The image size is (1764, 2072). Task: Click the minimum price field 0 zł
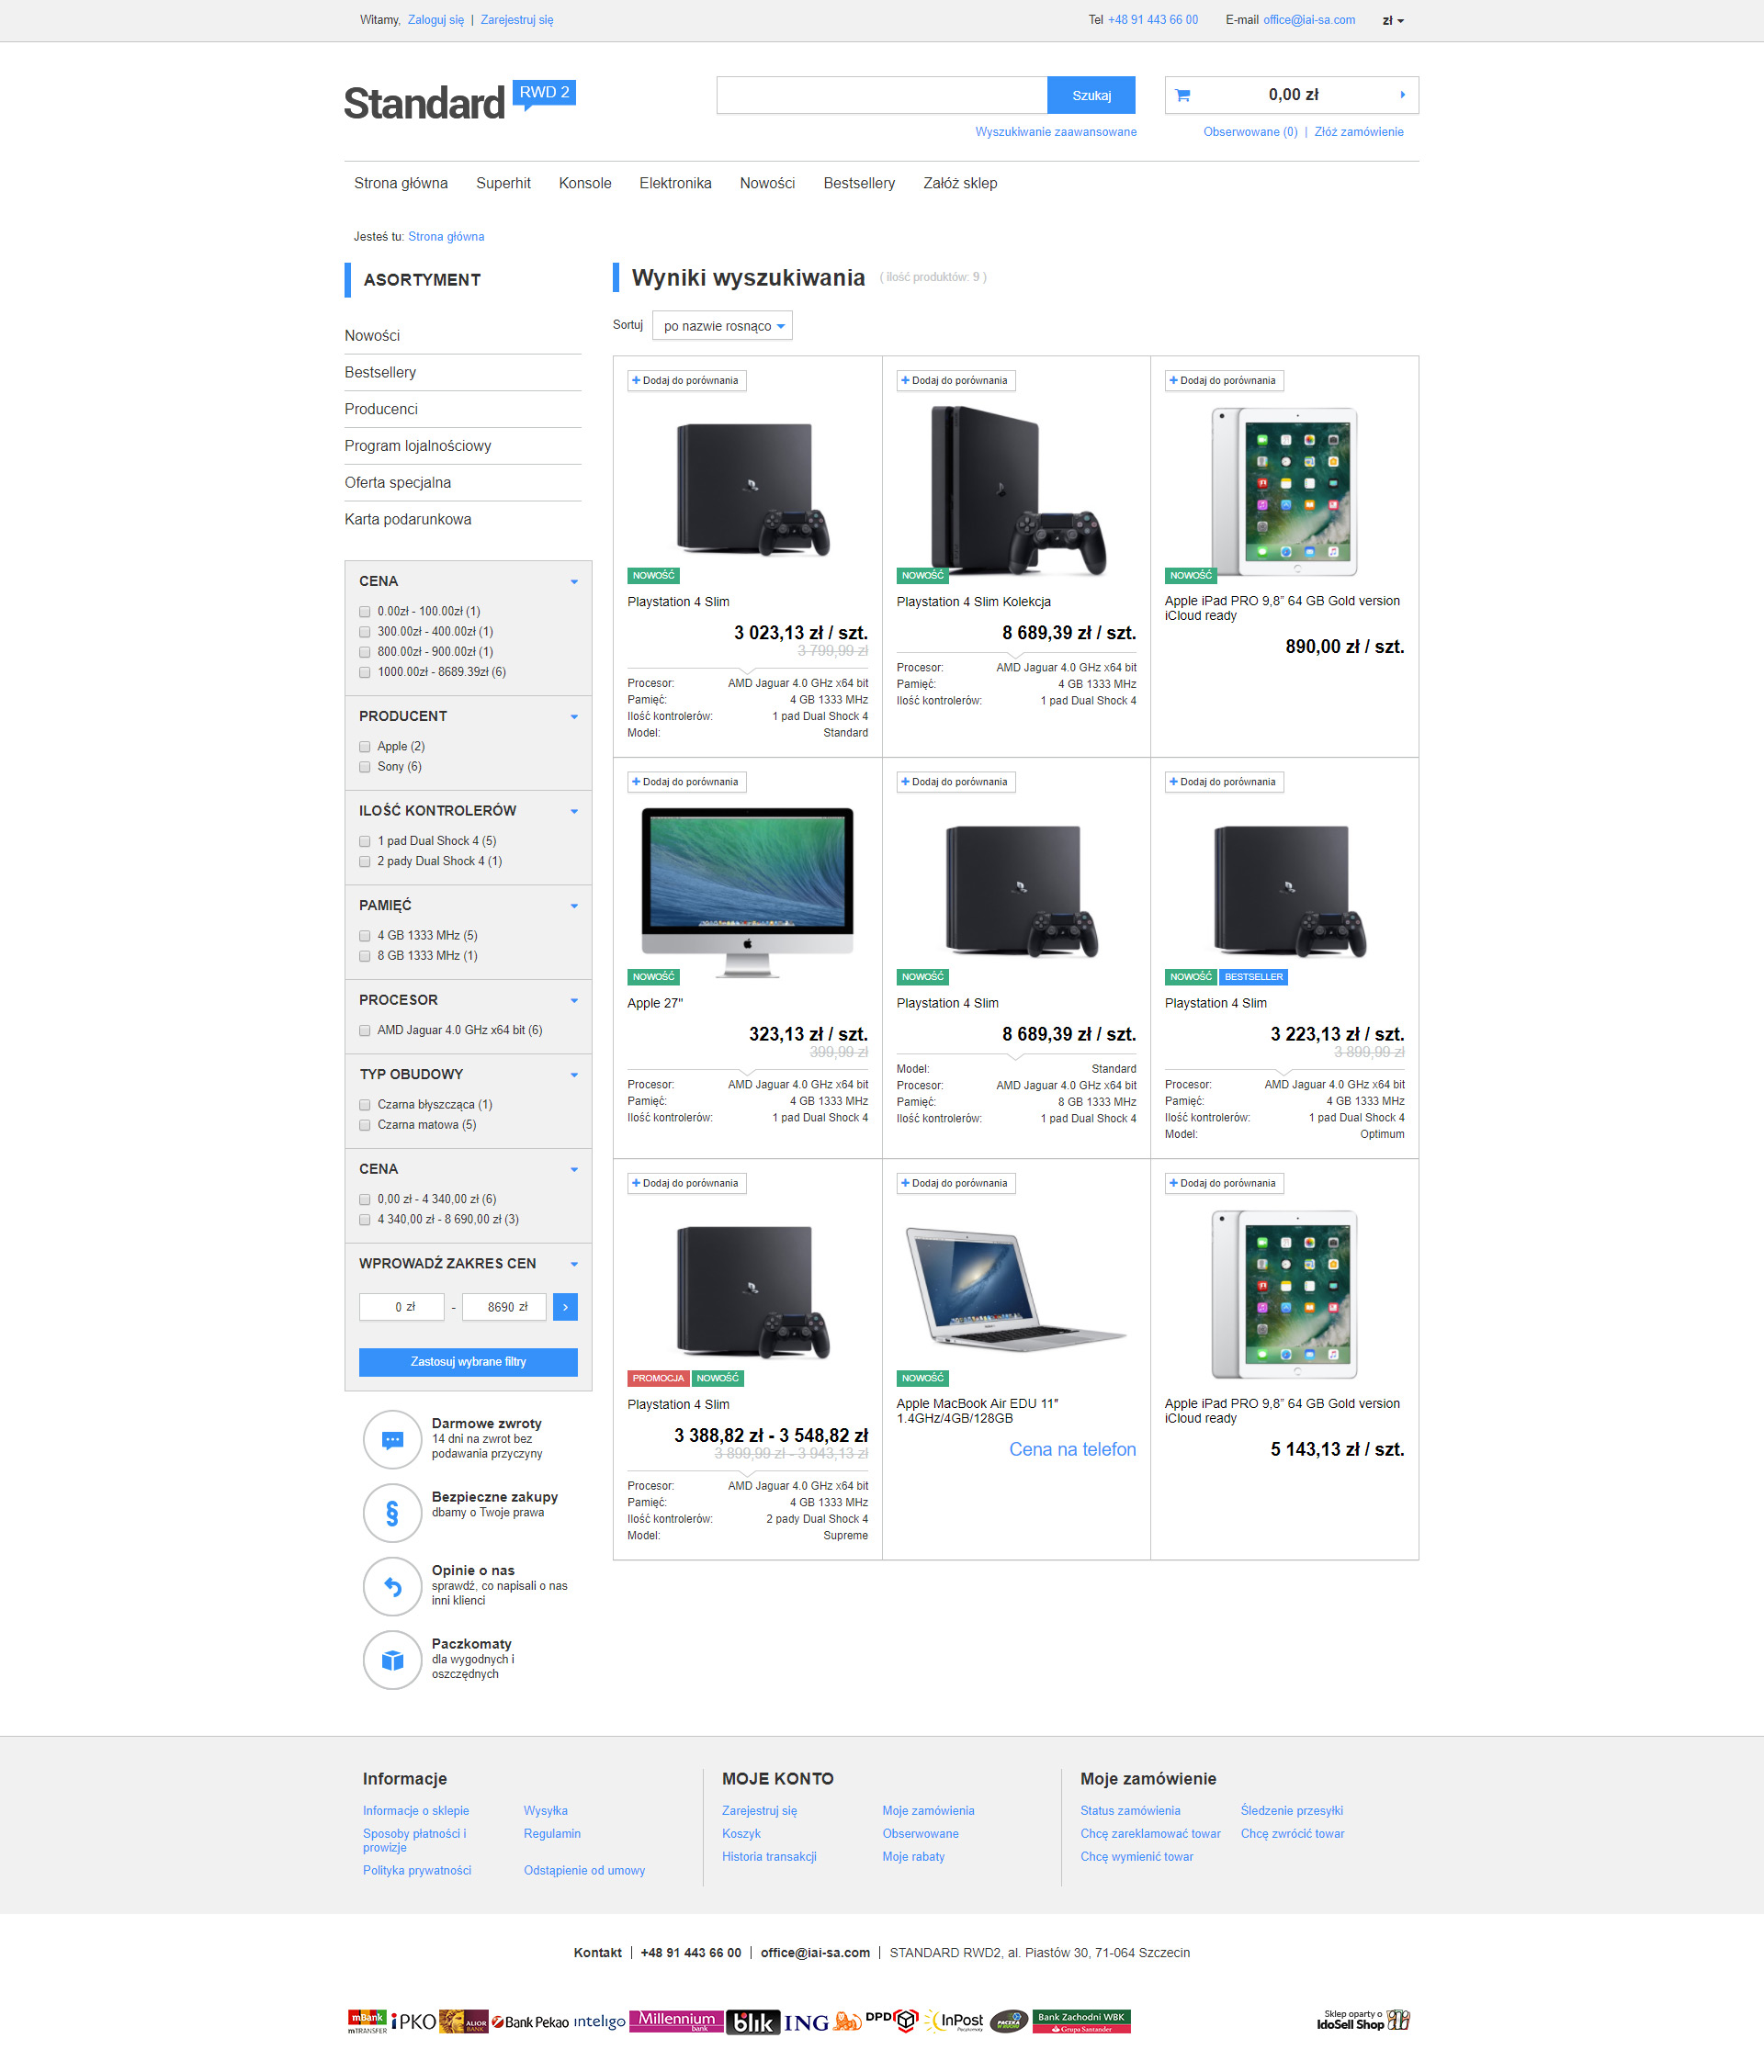[x=404, y=1306]
